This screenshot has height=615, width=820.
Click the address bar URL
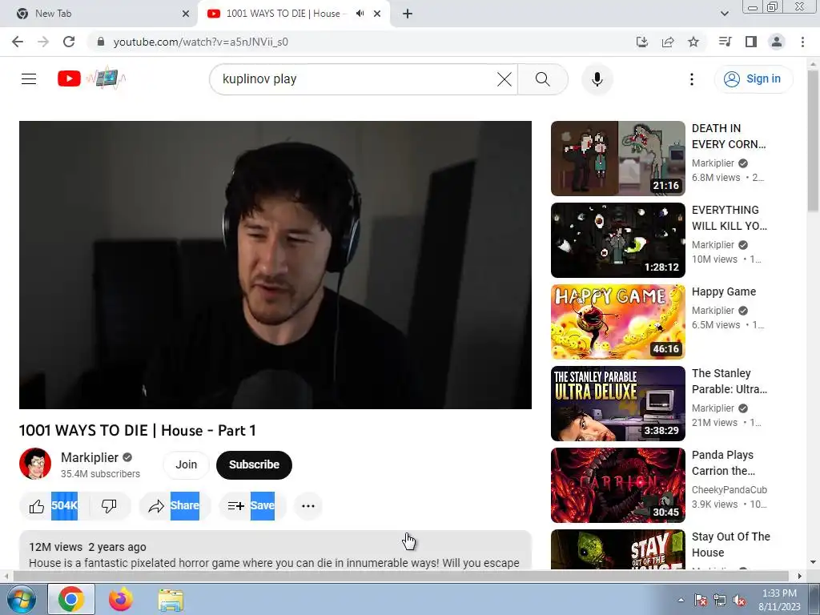(x=201, y=42)
